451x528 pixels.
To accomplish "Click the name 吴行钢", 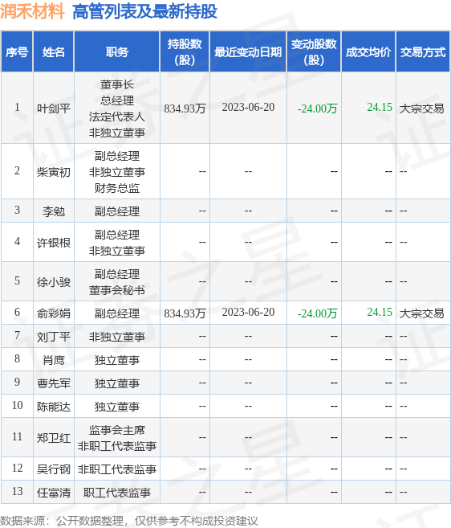I will [x=54, y=469].
